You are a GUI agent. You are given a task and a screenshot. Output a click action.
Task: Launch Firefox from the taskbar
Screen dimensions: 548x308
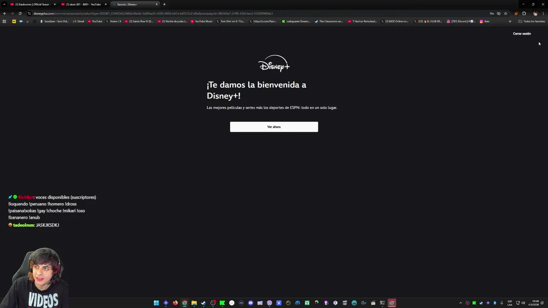(x=175, y=303)
